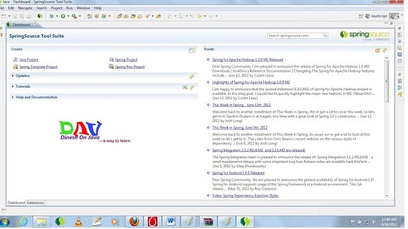
Task: Open VLC media player from the taskbar
Action: click(x=78, y=222)
